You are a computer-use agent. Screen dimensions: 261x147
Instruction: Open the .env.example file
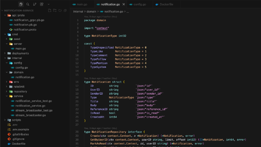(x=20, y=130)
